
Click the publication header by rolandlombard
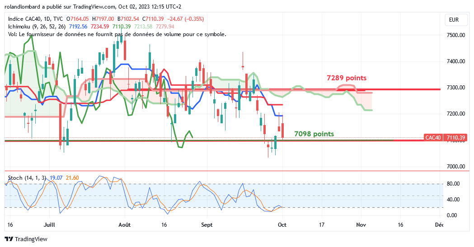pos(93,7)
